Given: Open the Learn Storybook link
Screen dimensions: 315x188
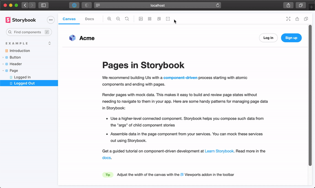Looking at the screenshot, I should coord(219,151).
